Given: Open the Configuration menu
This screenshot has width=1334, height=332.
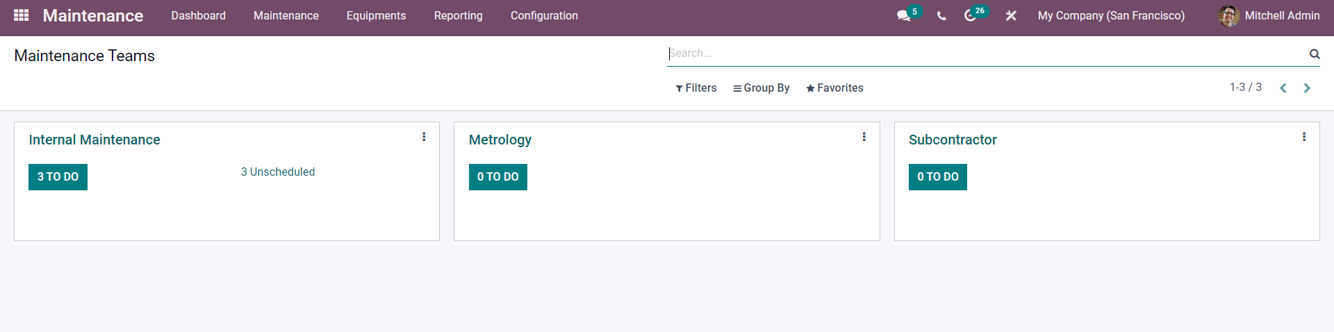Looking at the screenshot, I should [x=544, y=15].
